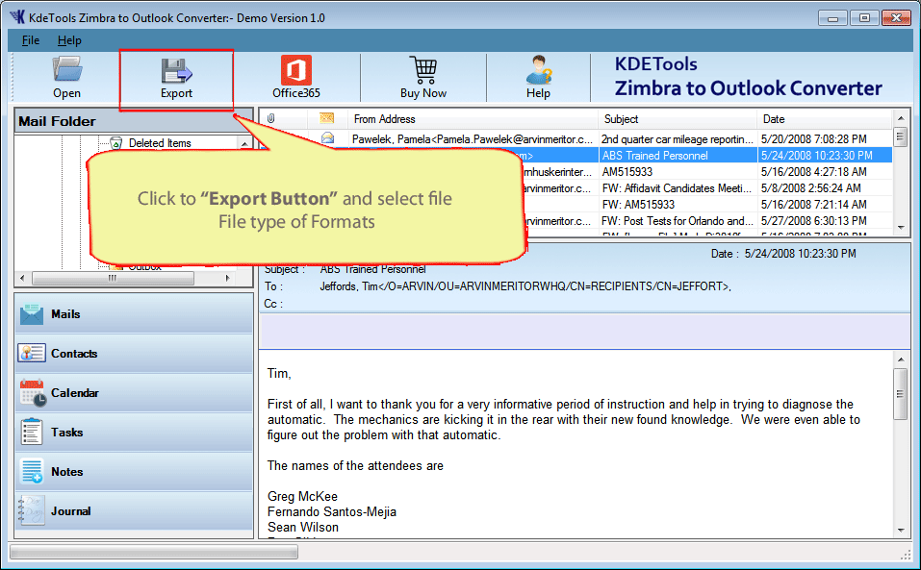
Task: Click the bottom status progress bar
Action: click(154, 552)
